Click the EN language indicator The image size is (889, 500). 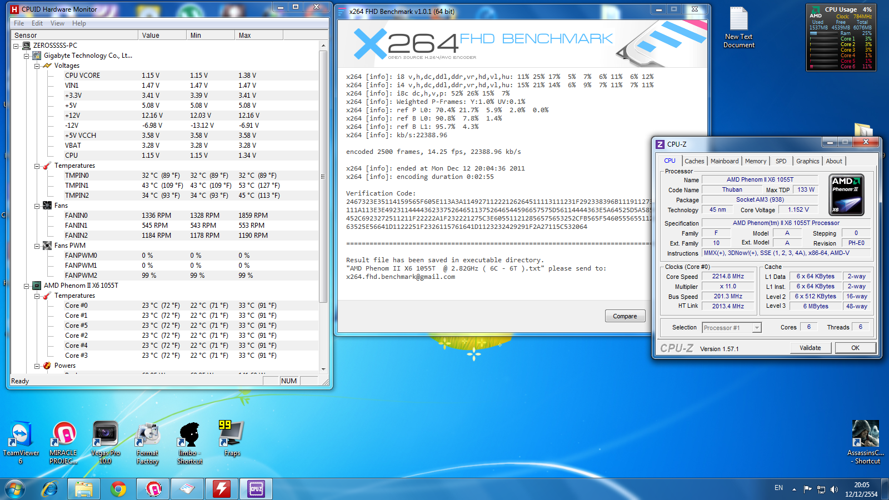(778, 488)
